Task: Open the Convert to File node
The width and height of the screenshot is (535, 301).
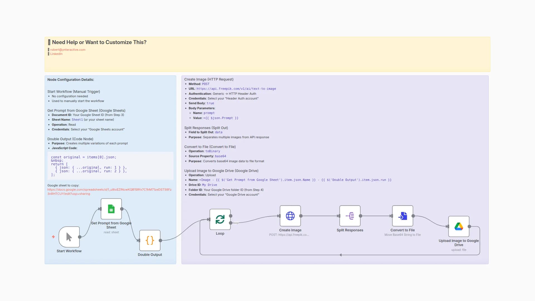Action: (x=402, y=216)
